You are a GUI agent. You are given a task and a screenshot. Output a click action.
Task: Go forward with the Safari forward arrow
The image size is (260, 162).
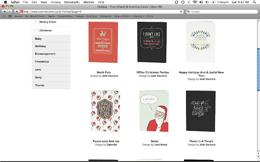[x=10, y=12]
